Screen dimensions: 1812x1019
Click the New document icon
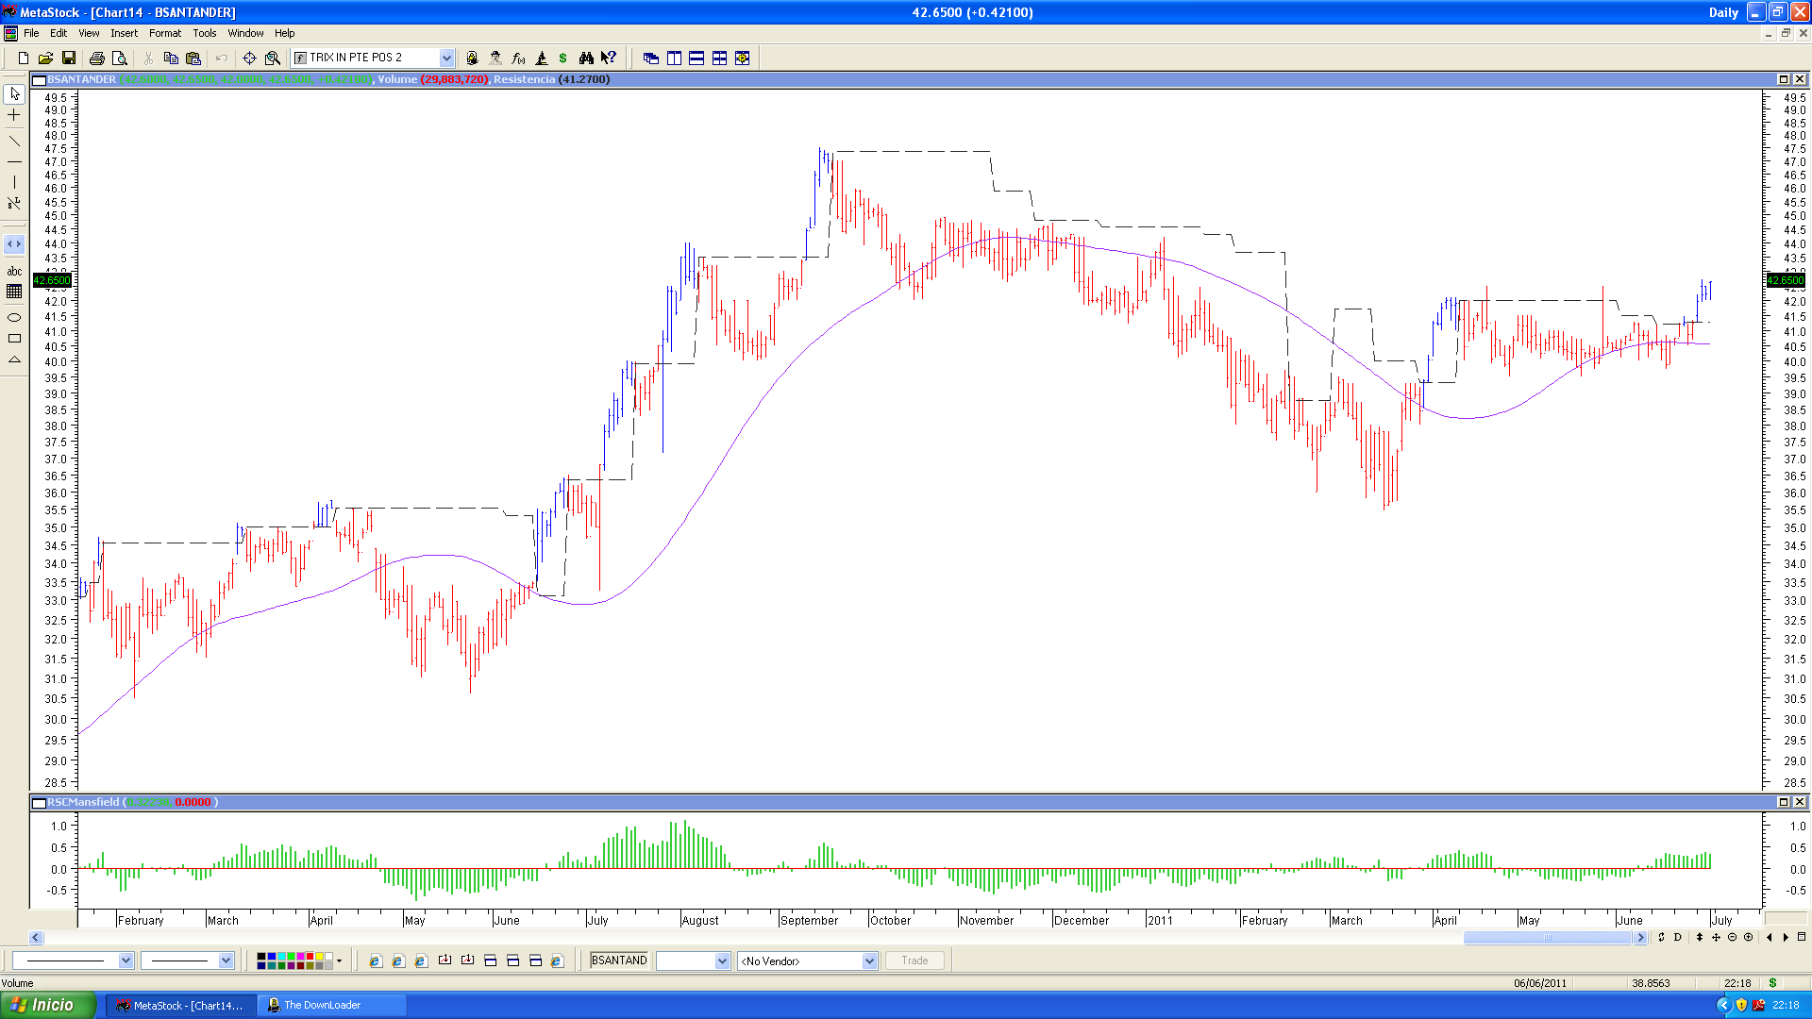click(x=24, y=58)
